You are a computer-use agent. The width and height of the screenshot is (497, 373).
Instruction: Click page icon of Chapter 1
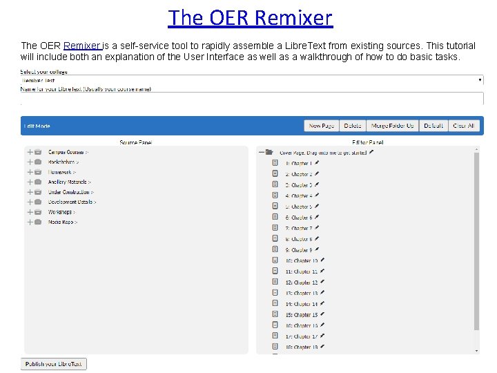pyautogui.click(x=275, y=163)
